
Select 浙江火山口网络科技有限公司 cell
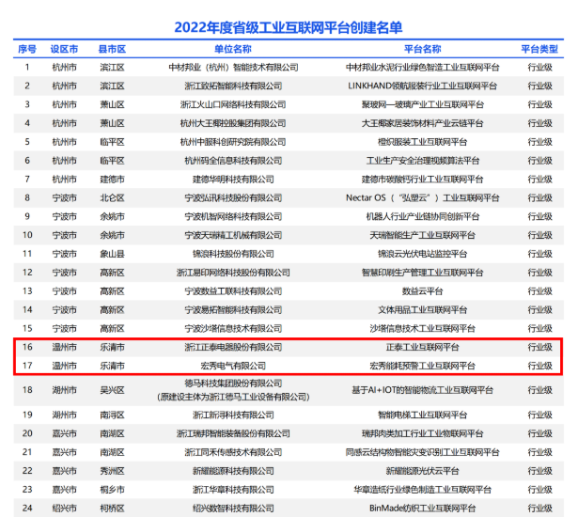pos(233,104)
